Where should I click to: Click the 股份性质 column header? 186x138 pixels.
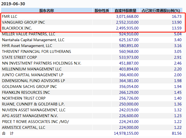pyautogui.click(x=102, y=11)
